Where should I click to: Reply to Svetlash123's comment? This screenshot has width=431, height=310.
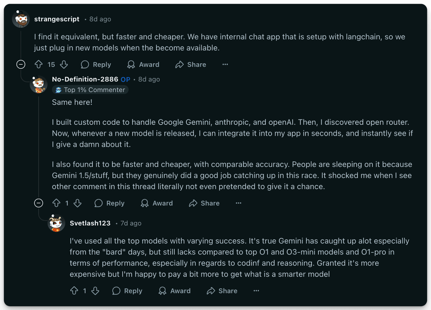click(127, 291)
